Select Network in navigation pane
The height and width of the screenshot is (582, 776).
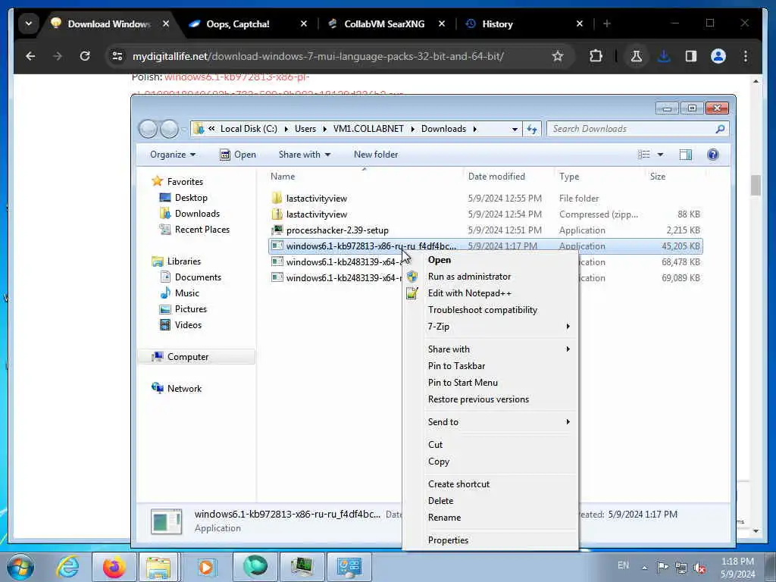(x=184, y=389)
